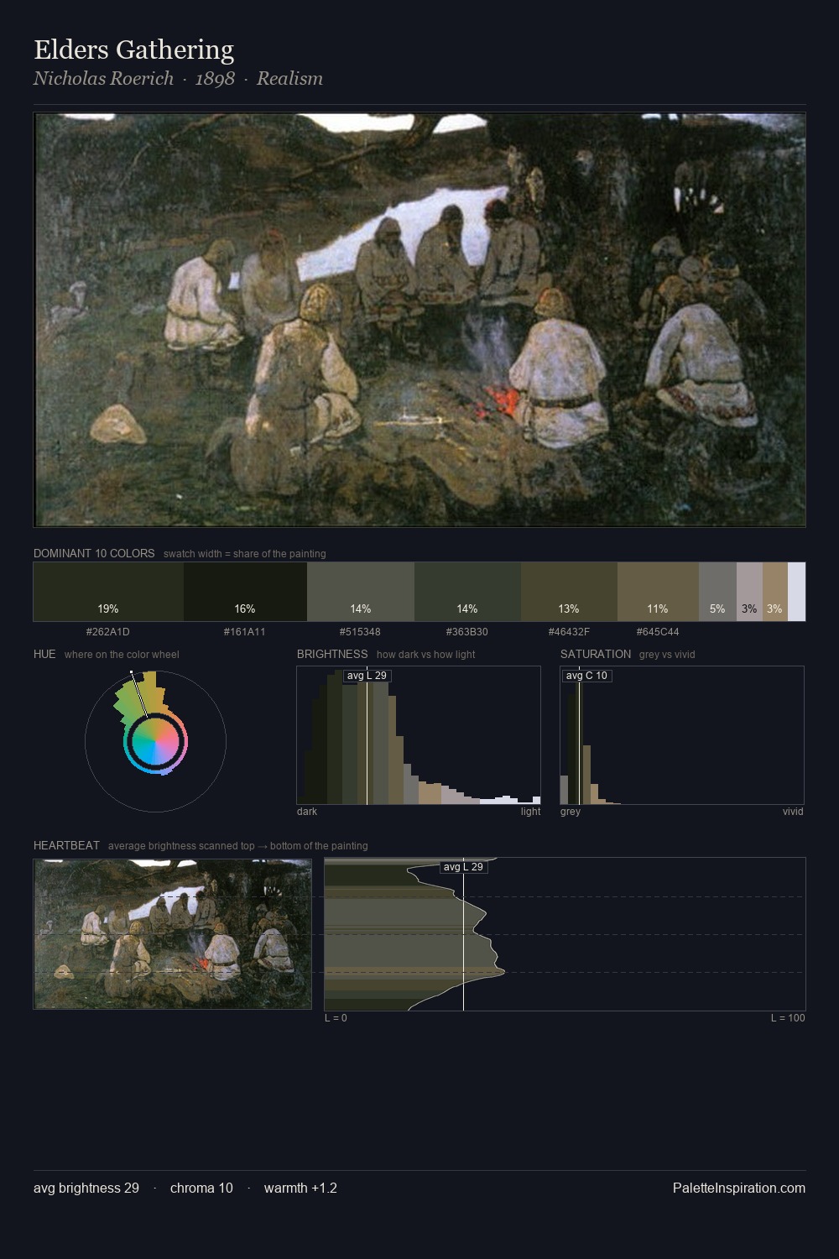The height and width of the screenshot is (1259, 839).
Task: Select the 3% mauve-grey swatch
Action: [749, 592]
